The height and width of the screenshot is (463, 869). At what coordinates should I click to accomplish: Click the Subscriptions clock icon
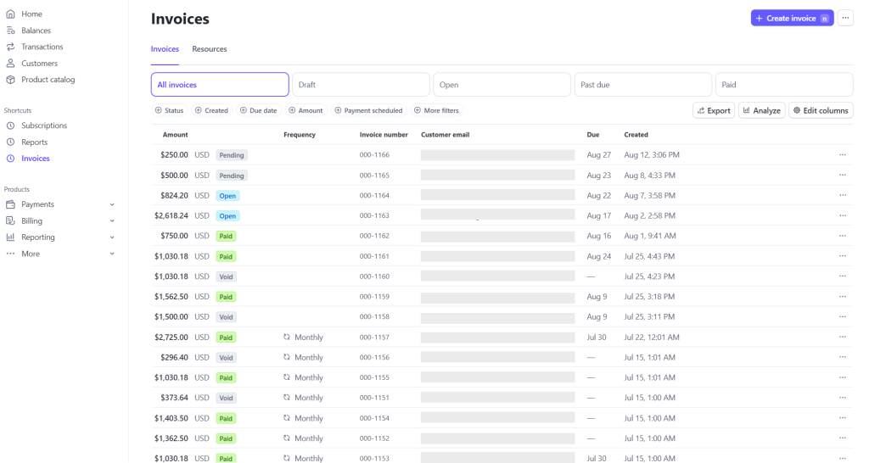pyautogui.click(x=10, y=126)
